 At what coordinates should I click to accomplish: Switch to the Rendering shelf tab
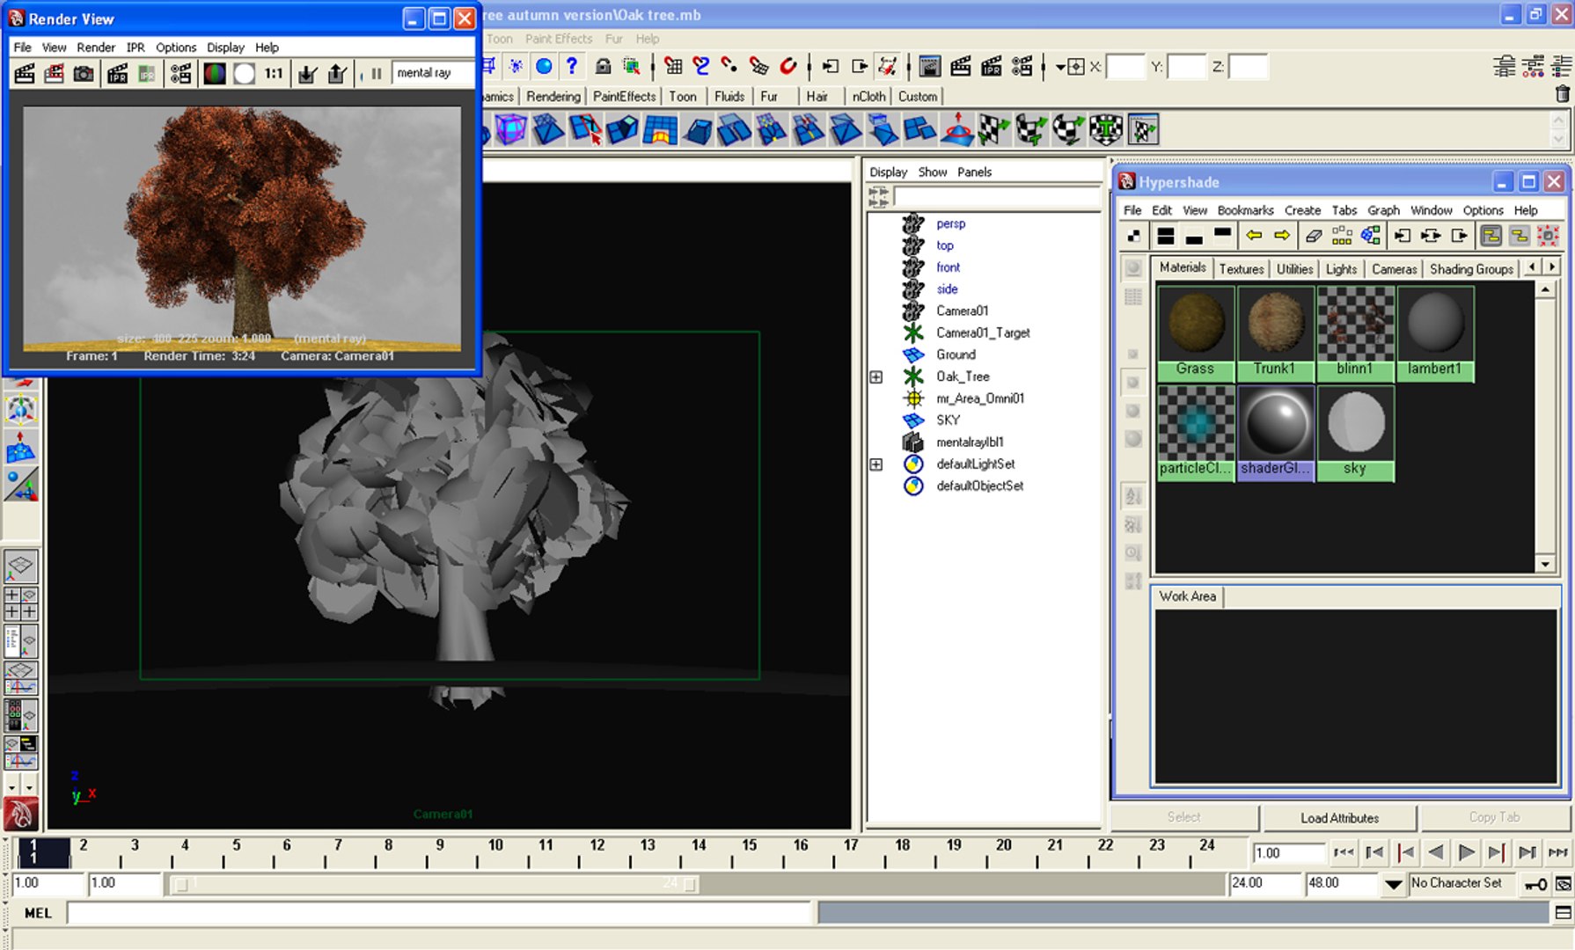553,97
